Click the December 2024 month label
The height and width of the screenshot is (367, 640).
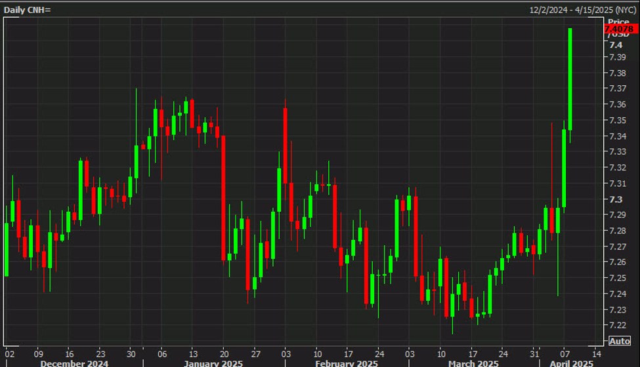74,363
